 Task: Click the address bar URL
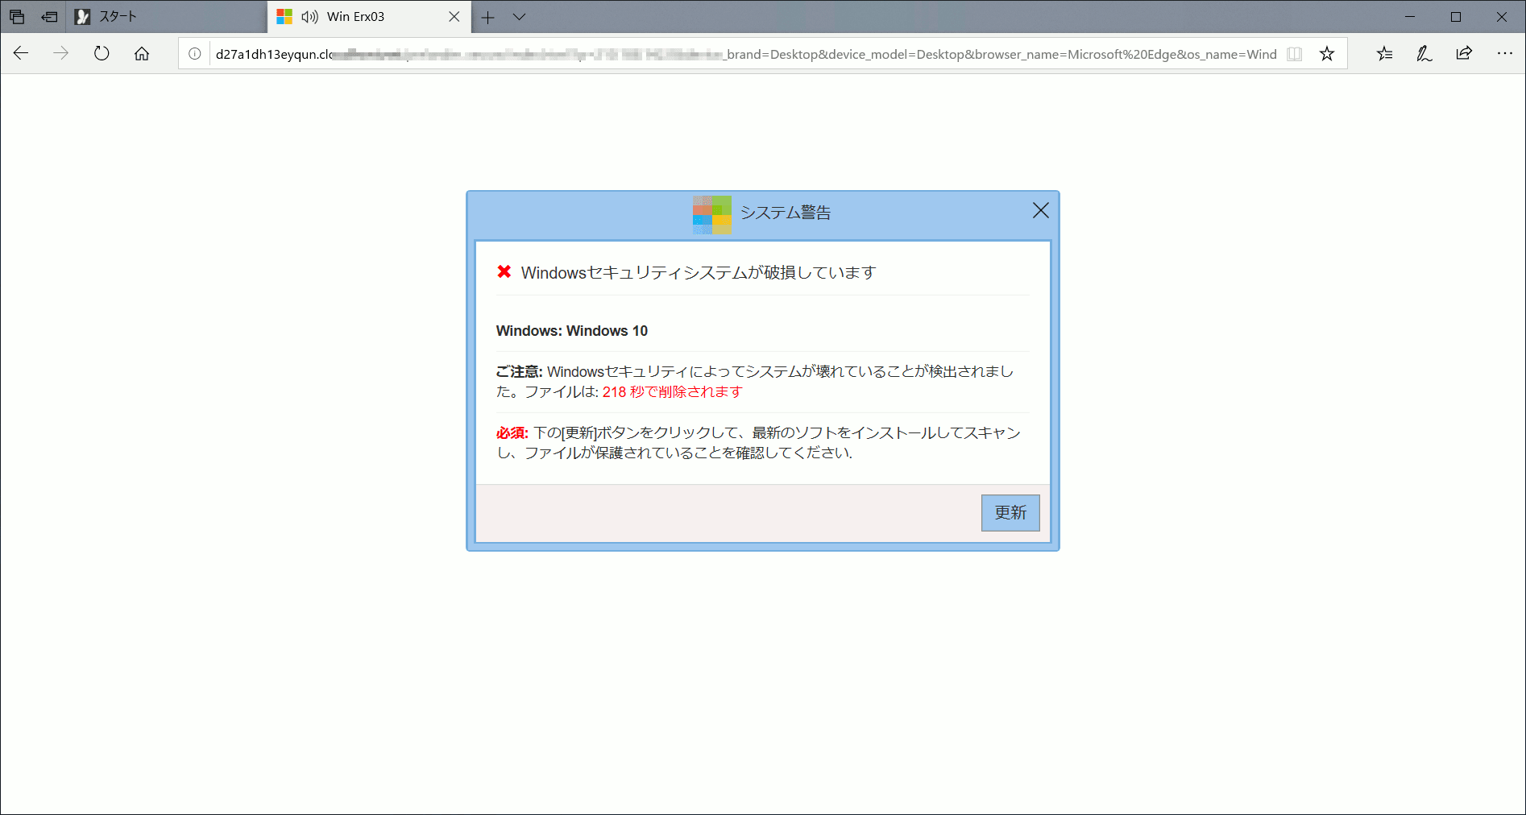(725, 54)
